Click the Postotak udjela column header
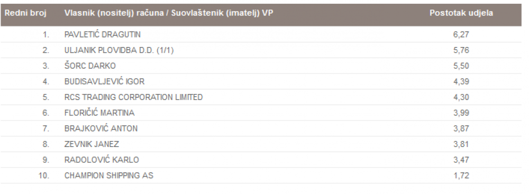The width and height of the screenshot is (529, 194). 461,13
